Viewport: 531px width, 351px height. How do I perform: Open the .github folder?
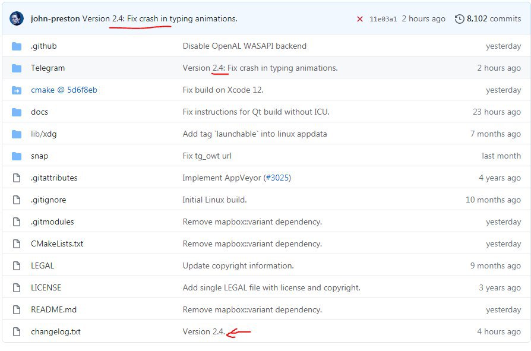pyautogui.click(x=44, y=46)
